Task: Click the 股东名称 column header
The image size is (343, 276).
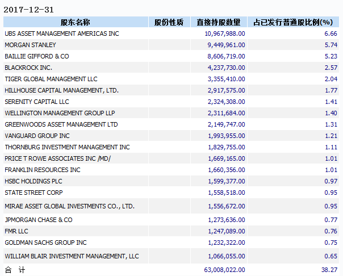Action: (76, 22)
